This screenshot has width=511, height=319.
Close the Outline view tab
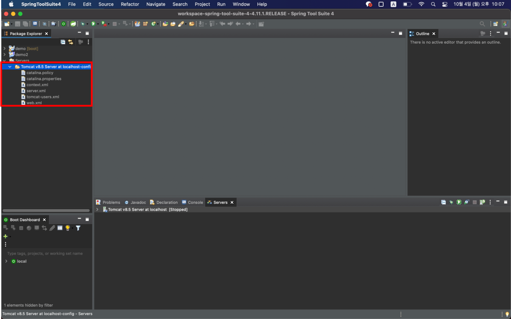click(434, 34)
